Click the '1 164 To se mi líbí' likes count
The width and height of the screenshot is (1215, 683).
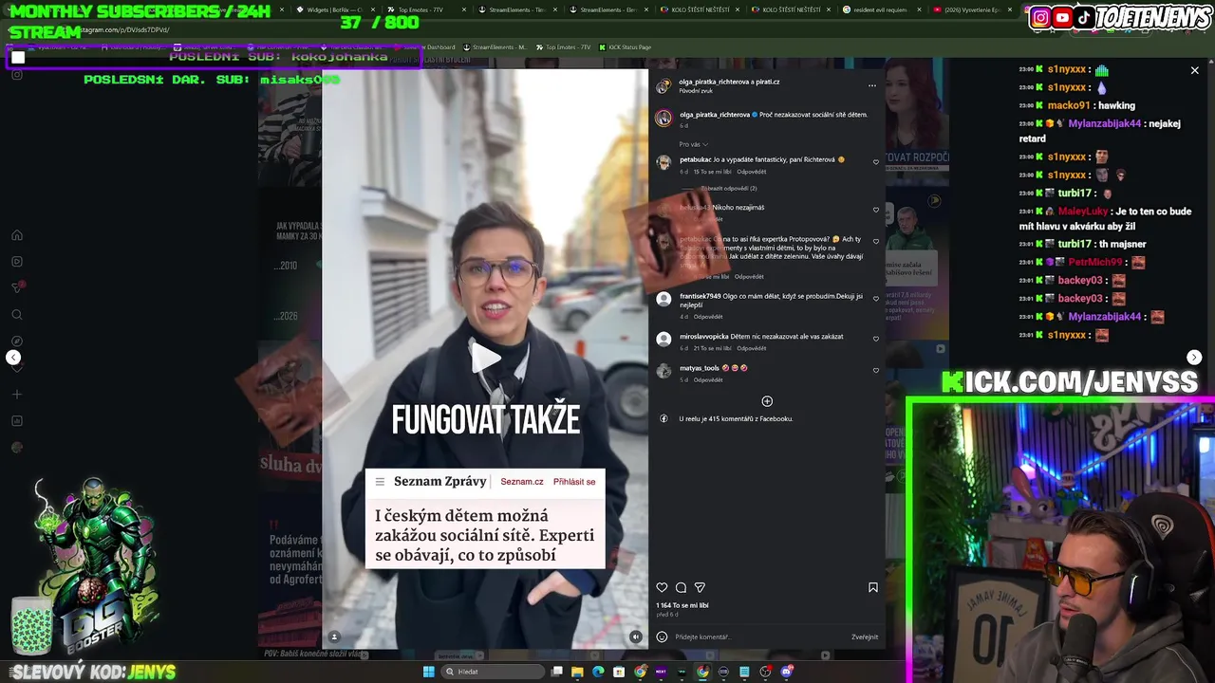[x=682, y=605]
